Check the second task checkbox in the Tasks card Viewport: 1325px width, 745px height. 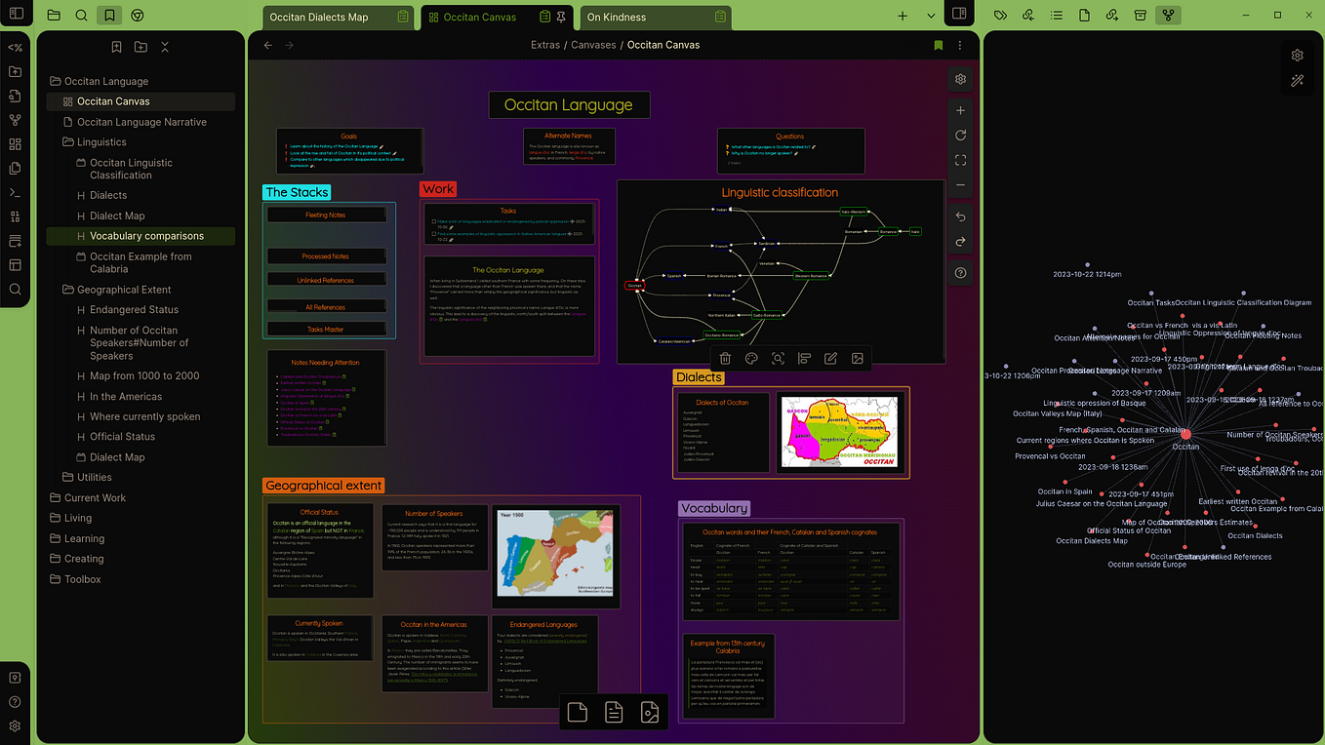(433, 234)
